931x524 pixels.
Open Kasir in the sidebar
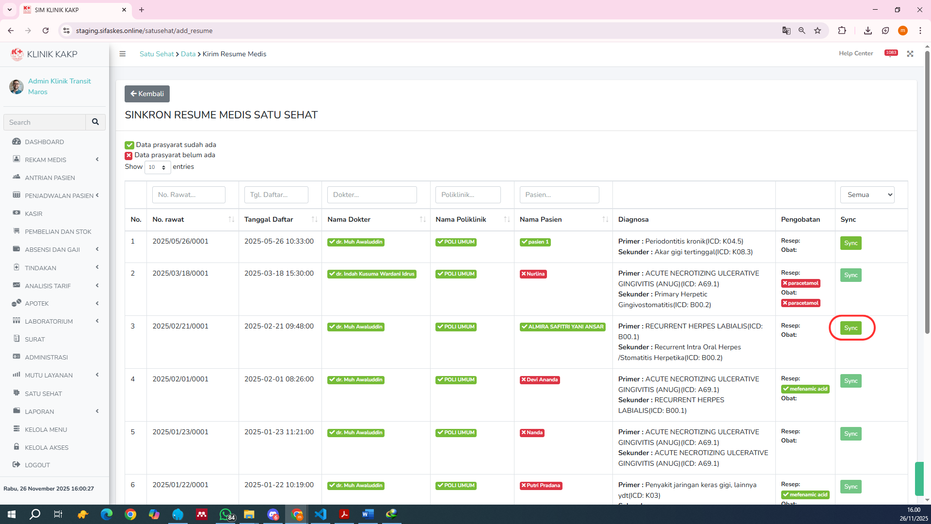[x=33, y=213]
